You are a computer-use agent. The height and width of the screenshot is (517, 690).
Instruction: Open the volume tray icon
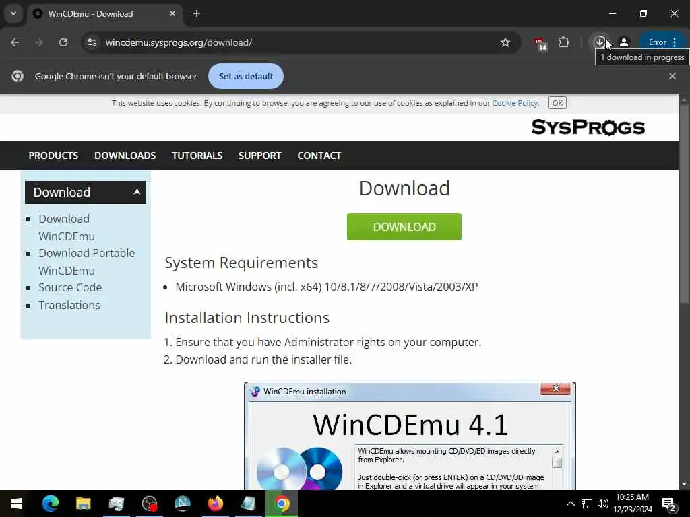pyautogui.click(x=603, y=504)
